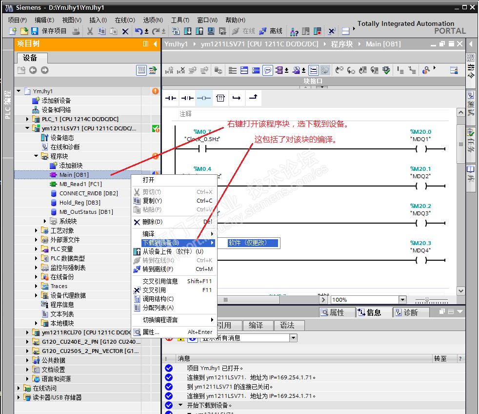Open the zoom level 100% dropdown

[x=402, y=300]
